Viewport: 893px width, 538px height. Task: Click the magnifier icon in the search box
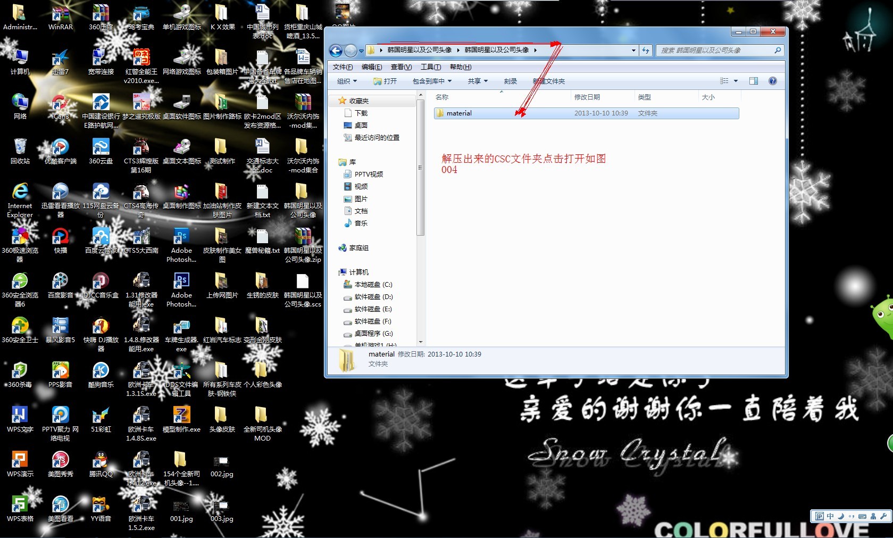[x=778, y=51]
